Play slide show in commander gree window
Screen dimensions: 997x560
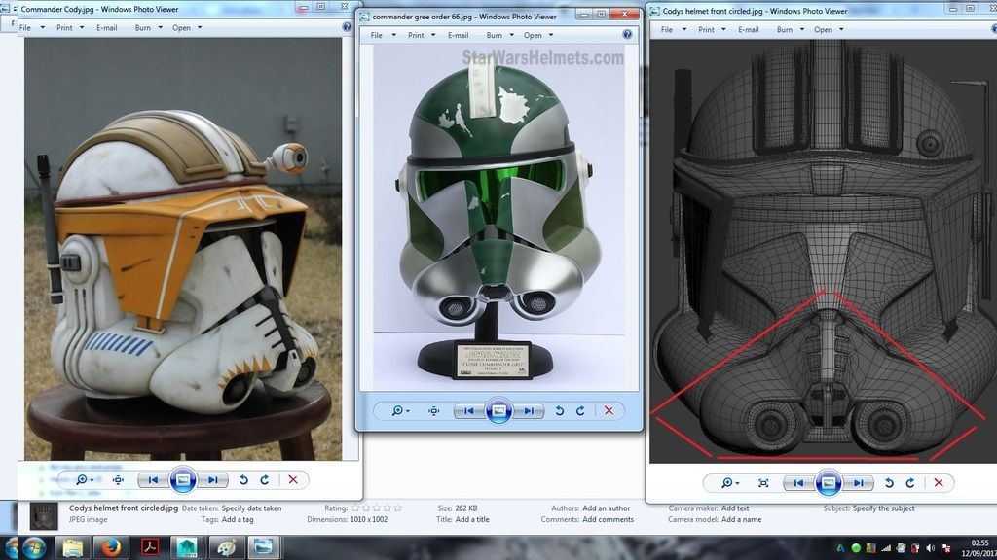pyautogui.click(x=498, y=411)
